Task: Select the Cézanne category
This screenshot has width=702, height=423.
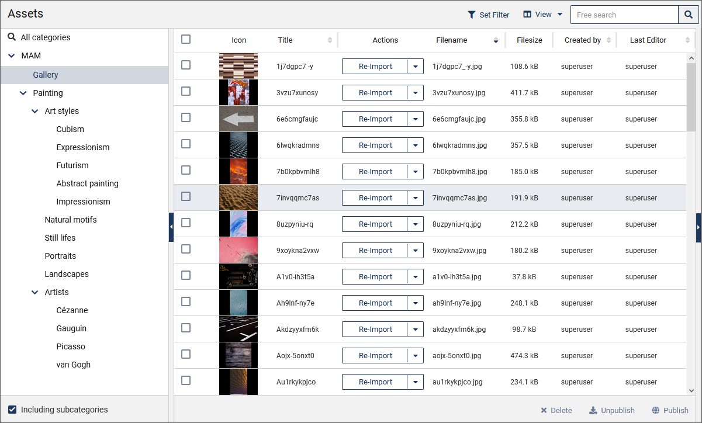Action: point(72,310)
